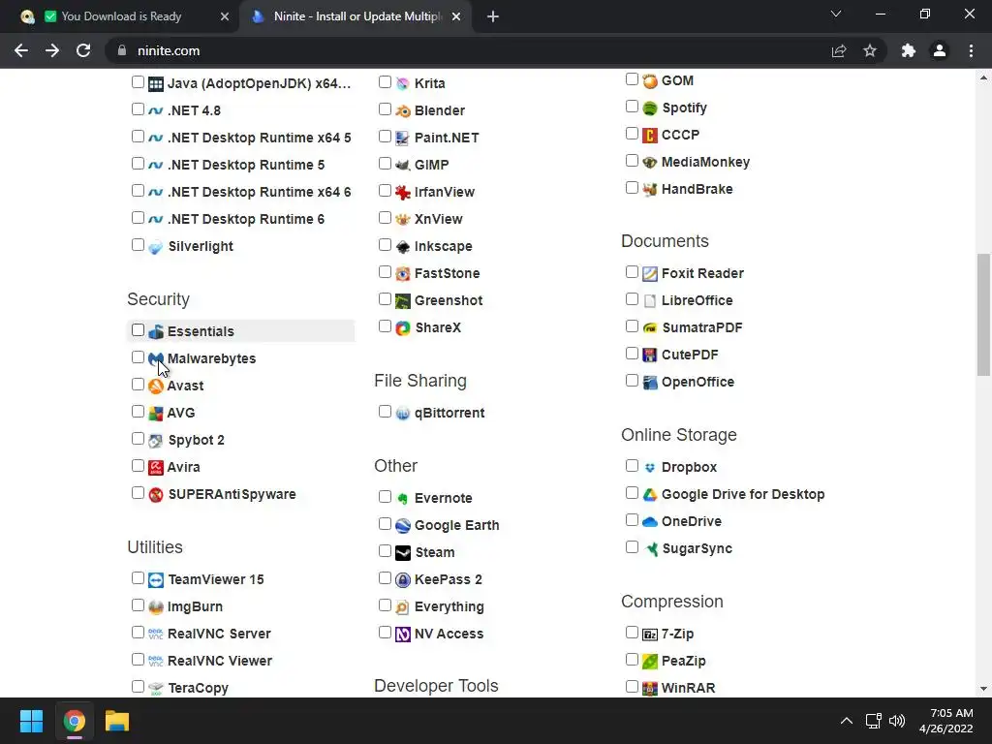Click the Silverlight label
This screenshot has height=744, width=992.
[201, 247]
